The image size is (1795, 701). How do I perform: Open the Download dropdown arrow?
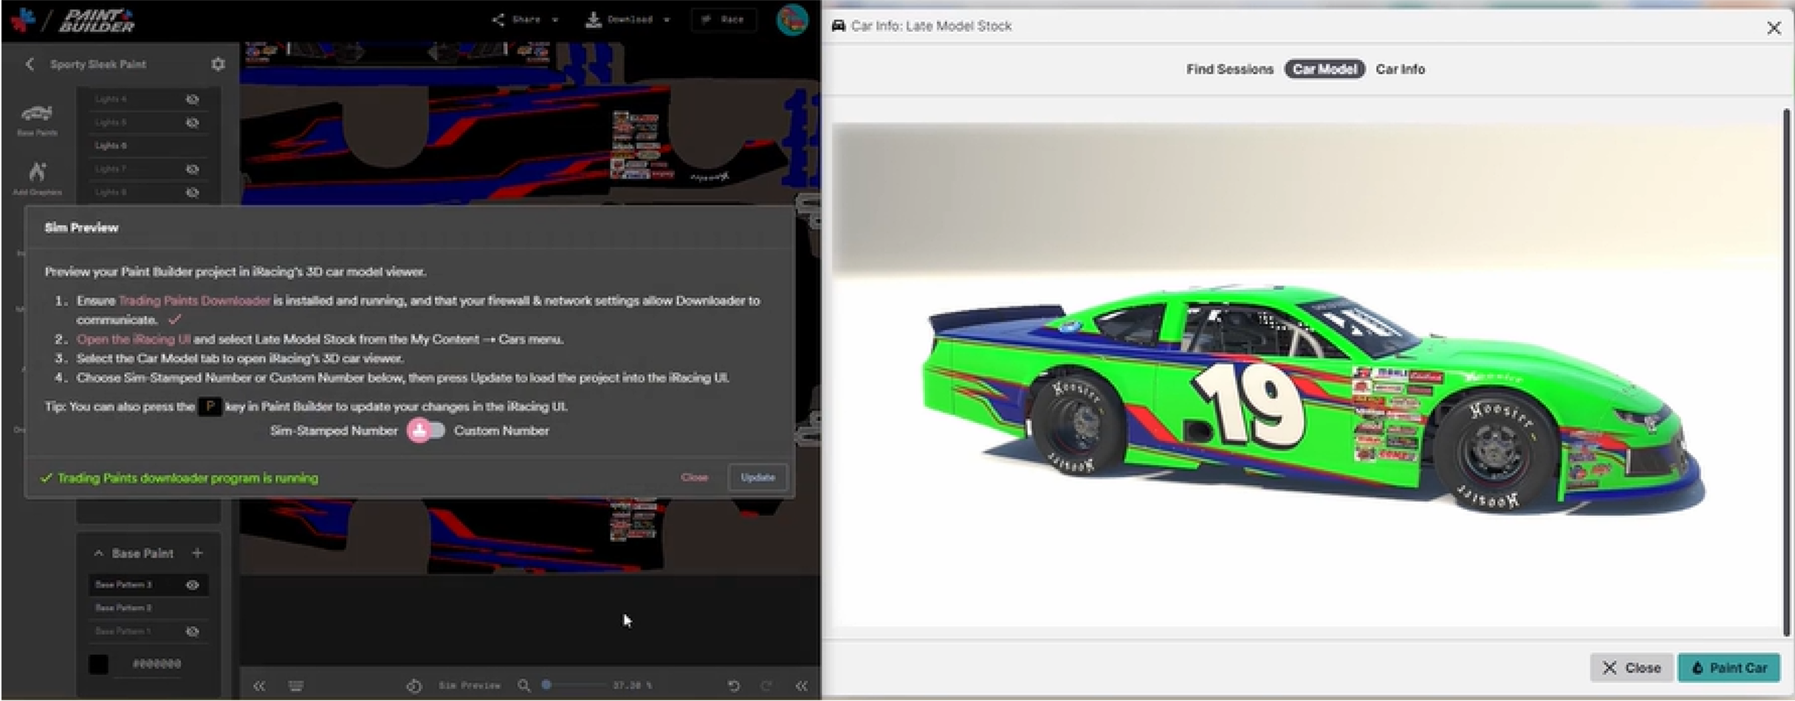[x=667, y=19]
